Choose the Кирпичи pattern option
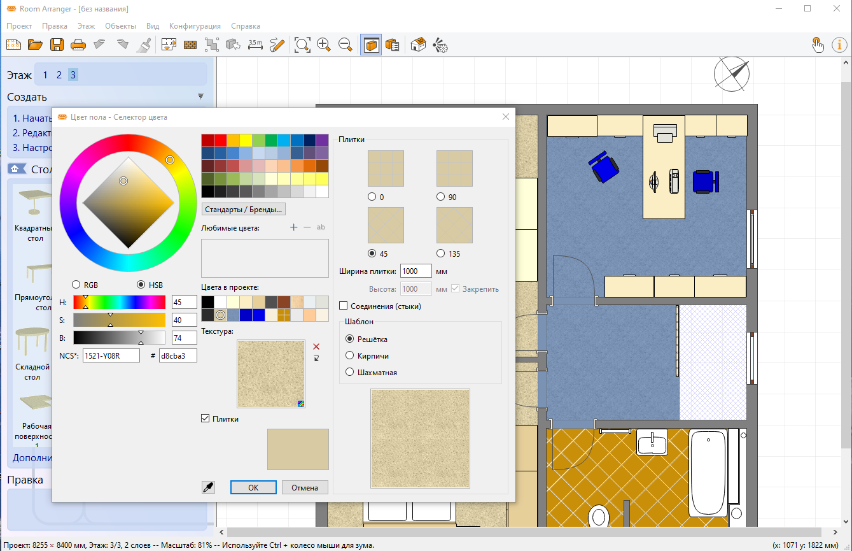This screenshot has width=852, height=551. coord(349,355)
